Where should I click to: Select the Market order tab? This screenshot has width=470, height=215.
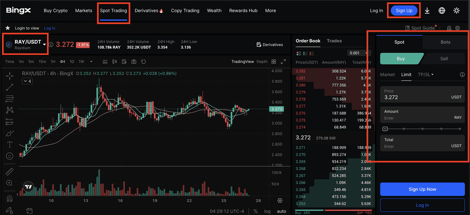click(387, 74)
